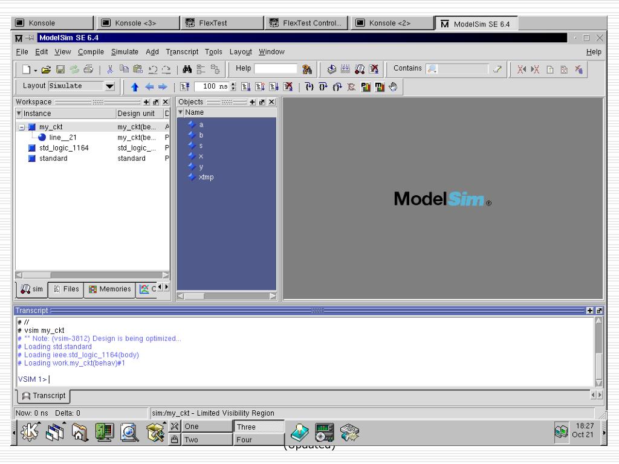This screenshot has width=619, height=464.
Task: Clear Contains filter with eraser icon
Action: click(x=497, y=69)
